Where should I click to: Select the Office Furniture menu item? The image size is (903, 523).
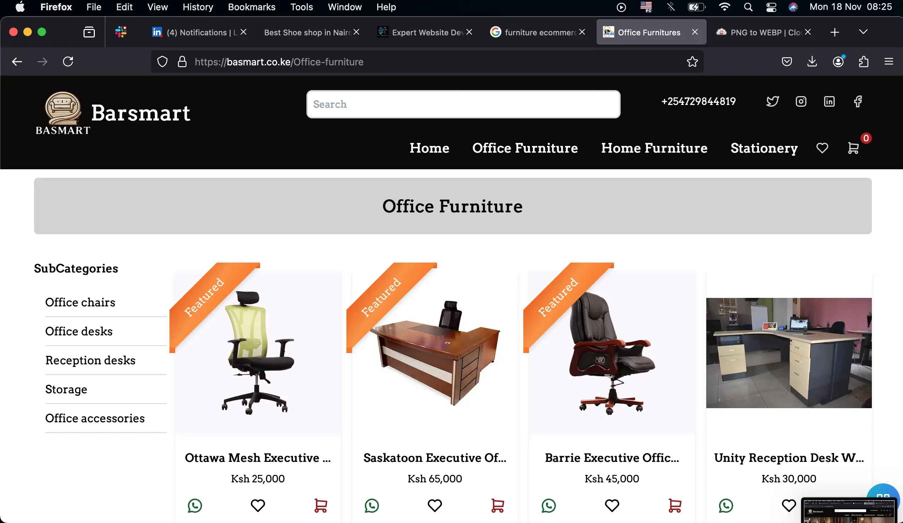[x=525, y=148]
